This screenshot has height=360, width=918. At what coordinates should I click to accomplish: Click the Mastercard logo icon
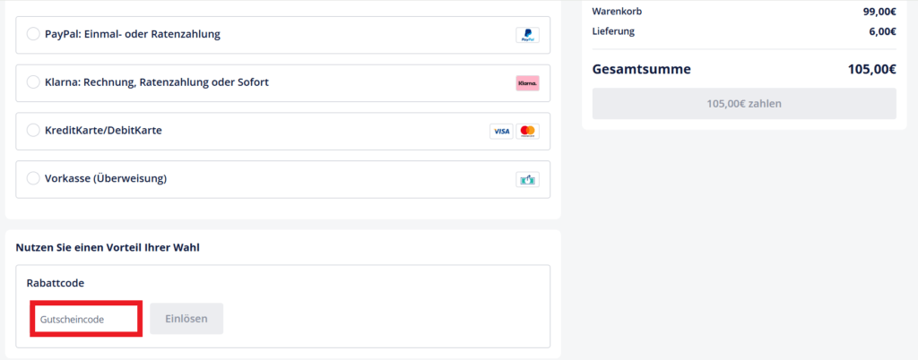[527, 132]
